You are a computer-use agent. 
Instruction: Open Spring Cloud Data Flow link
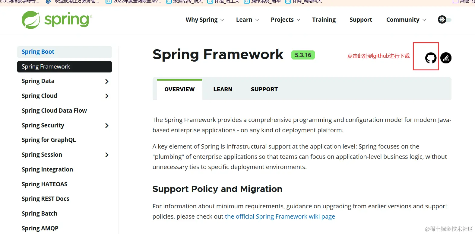[x=54, y=111]
